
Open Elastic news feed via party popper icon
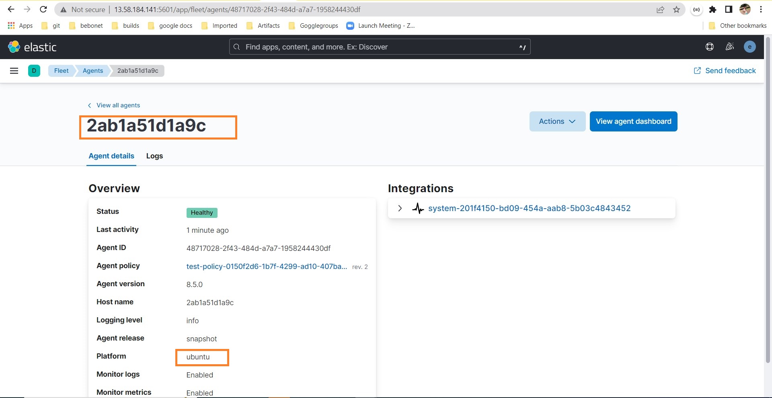click(x=729, y=47)
